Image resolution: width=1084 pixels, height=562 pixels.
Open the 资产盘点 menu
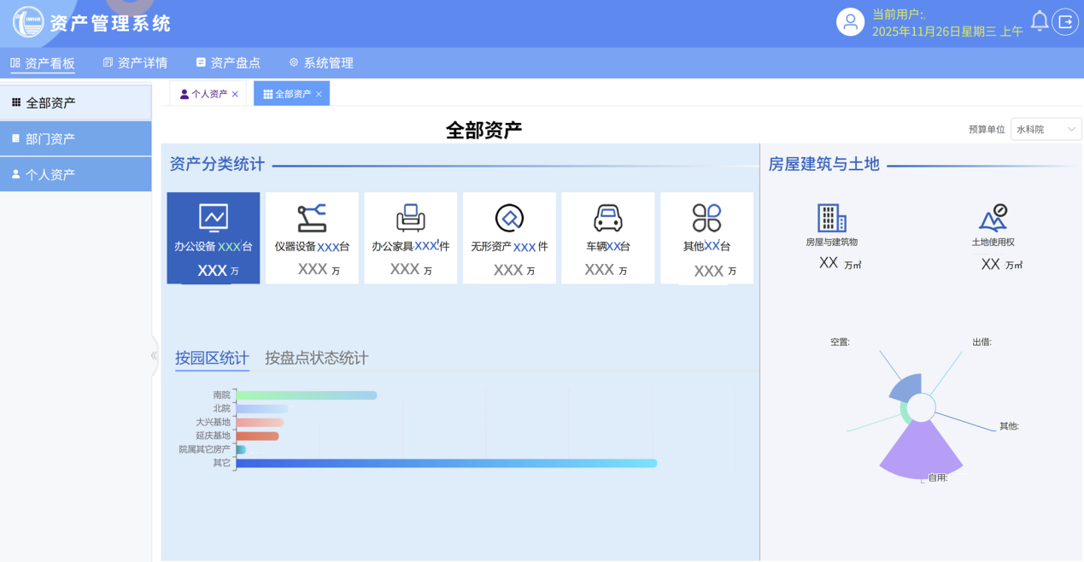click(228, 63)
